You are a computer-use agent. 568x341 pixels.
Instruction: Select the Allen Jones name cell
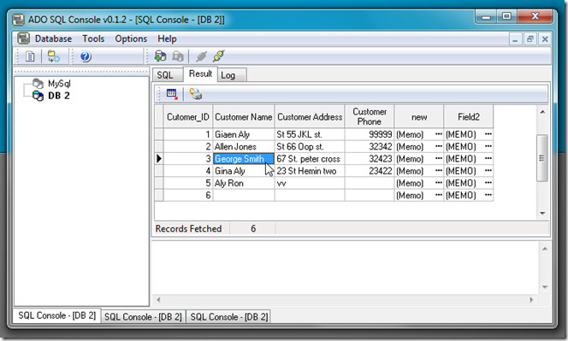click(244, 147)
